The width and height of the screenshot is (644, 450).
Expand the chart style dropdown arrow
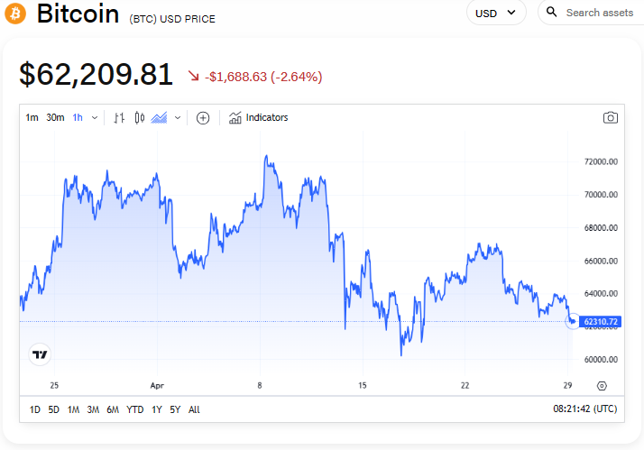pyautogui.click(x=178, y=117)
